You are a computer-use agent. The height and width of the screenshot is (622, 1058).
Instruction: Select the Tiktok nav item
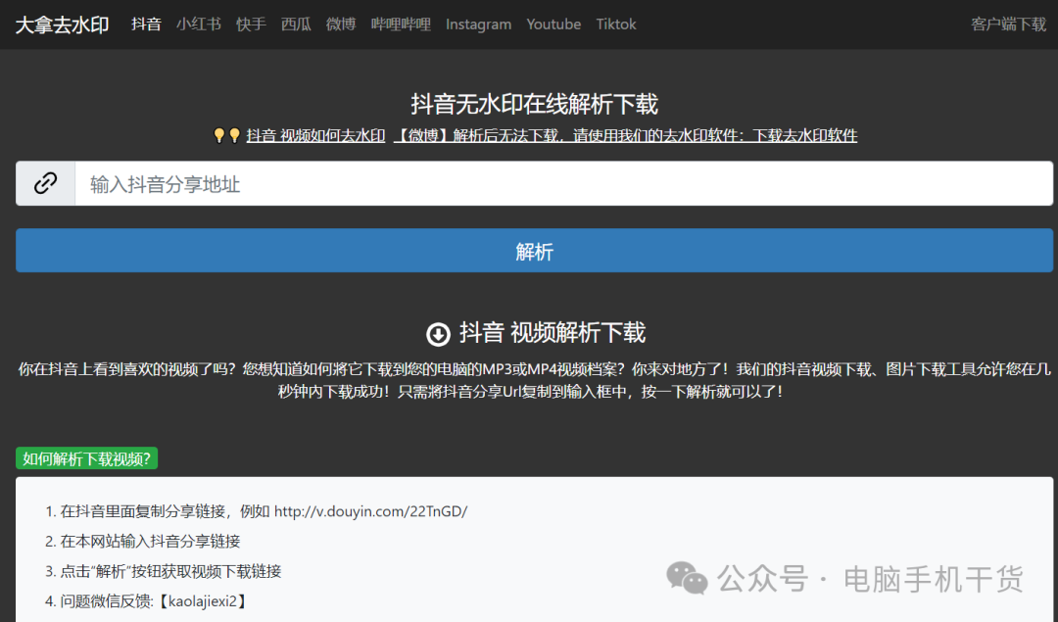pyautogui.click(x=616, y=24)
